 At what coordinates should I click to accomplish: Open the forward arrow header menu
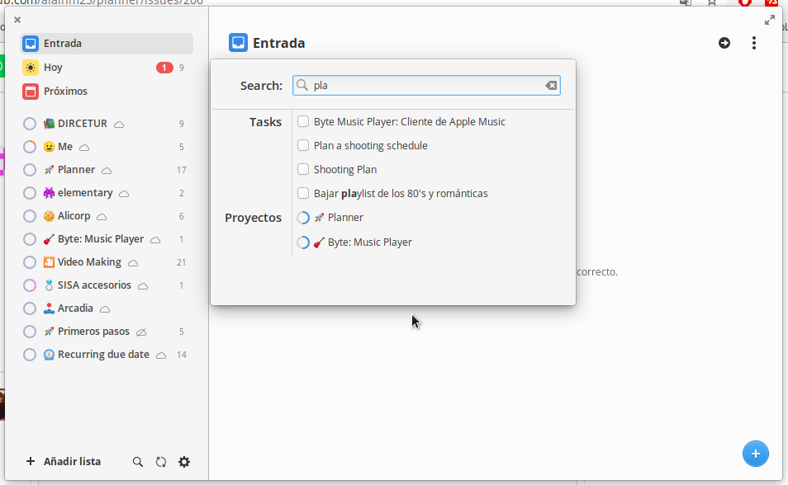coord(724,43)
